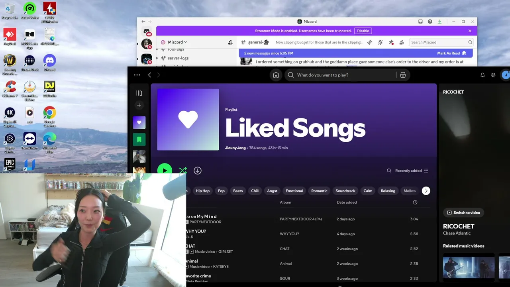Image resolution: width=510 pixels, height=287 pixels.
Task: Click the Switch to video button
Action: 464,212
